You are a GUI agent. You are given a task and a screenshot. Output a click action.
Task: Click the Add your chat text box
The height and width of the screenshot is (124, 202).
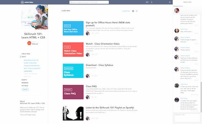[x=187, y=118]
